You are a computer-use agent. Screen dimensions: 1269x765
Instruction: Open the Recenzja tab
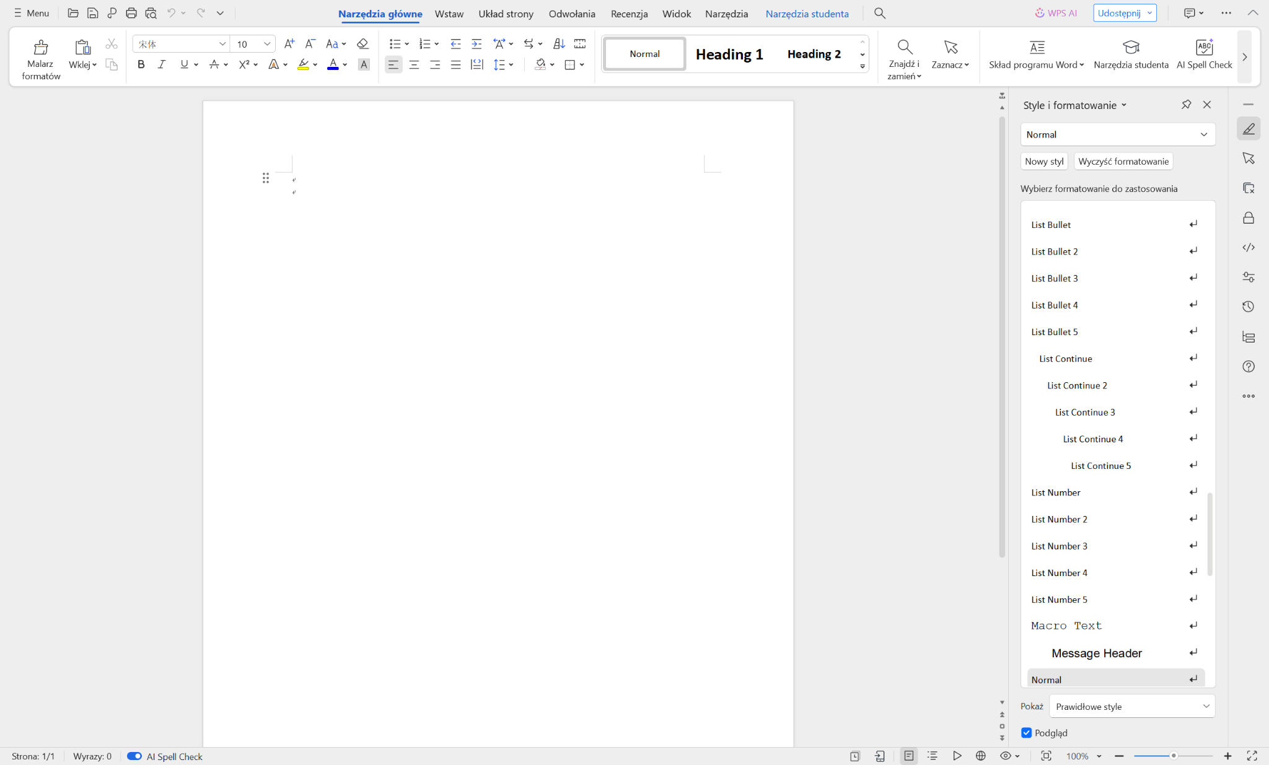pos(629,14)
